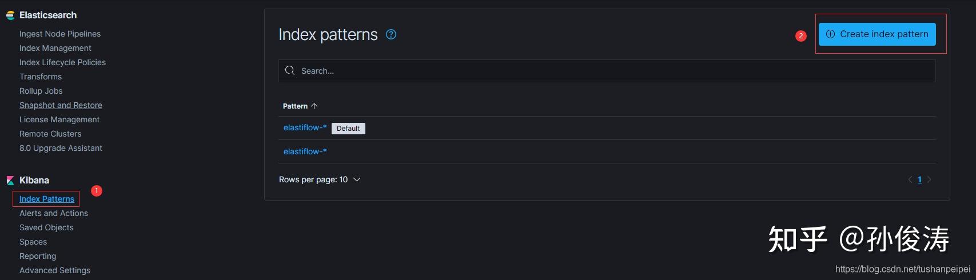Screen dimensions: 976x280
Task: Go to Snapshot and Restore
Action: point(61,105)
